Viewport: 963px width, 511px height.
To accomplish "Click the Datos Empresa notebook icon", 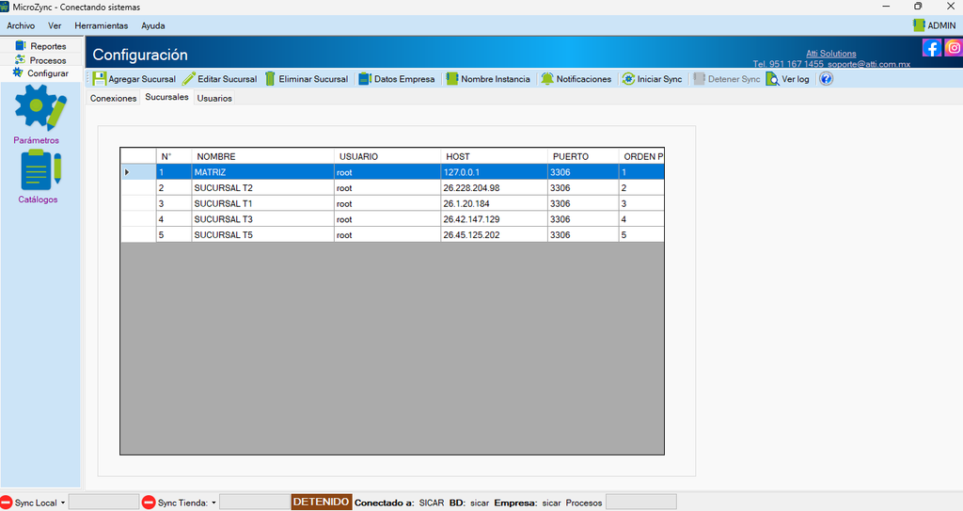I will tap(365, 79).
